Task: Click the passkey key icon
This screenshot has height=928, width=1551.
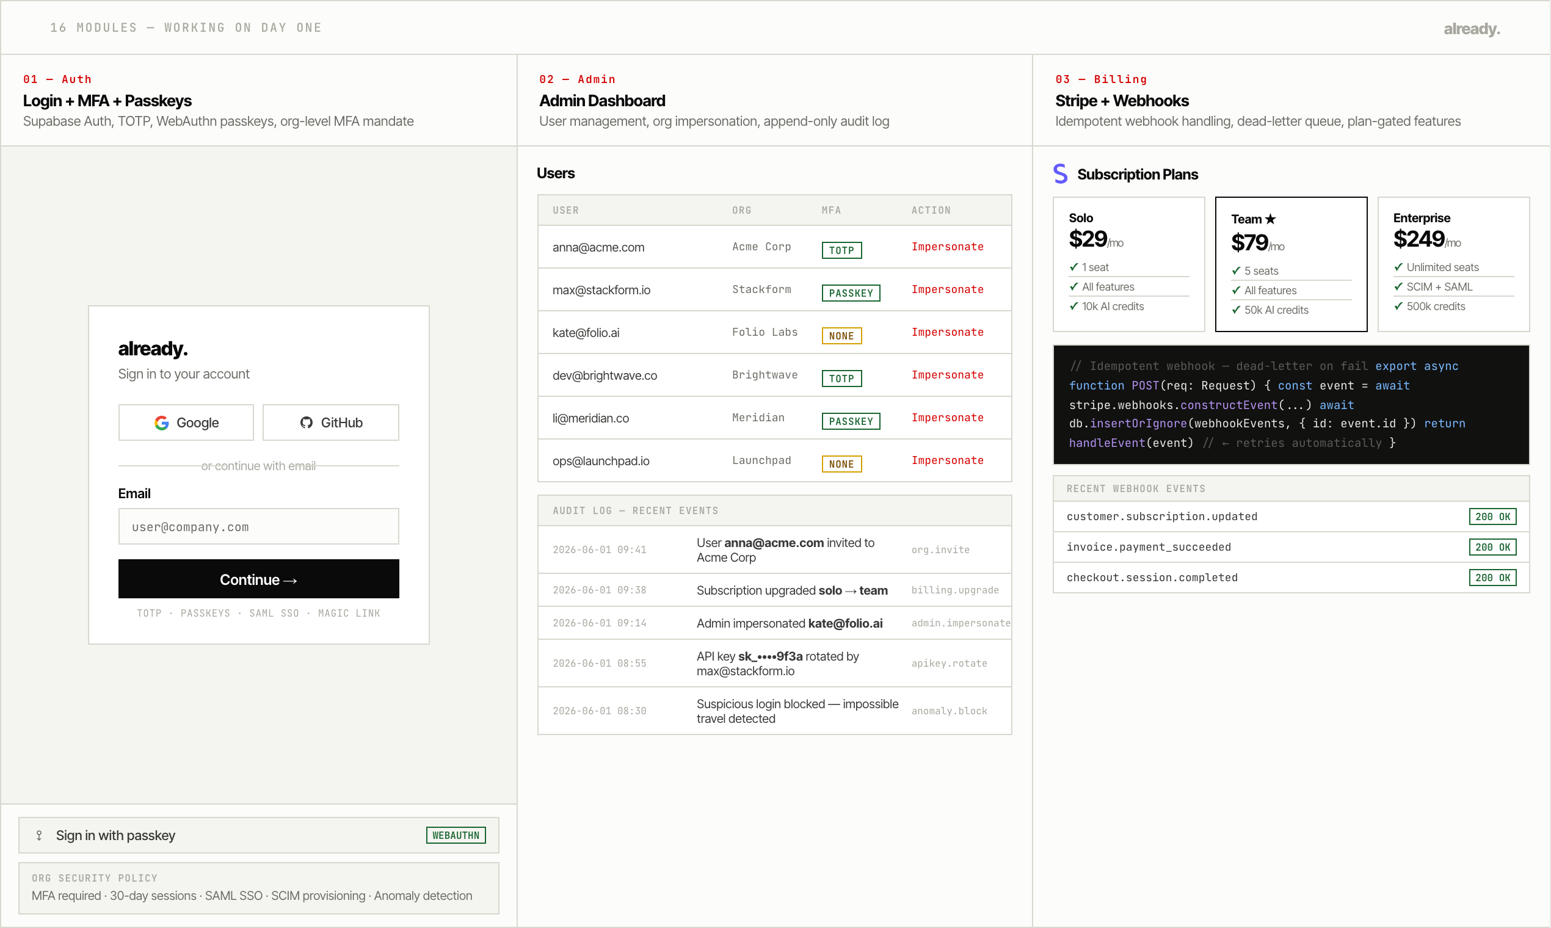Action: point(39,835)
